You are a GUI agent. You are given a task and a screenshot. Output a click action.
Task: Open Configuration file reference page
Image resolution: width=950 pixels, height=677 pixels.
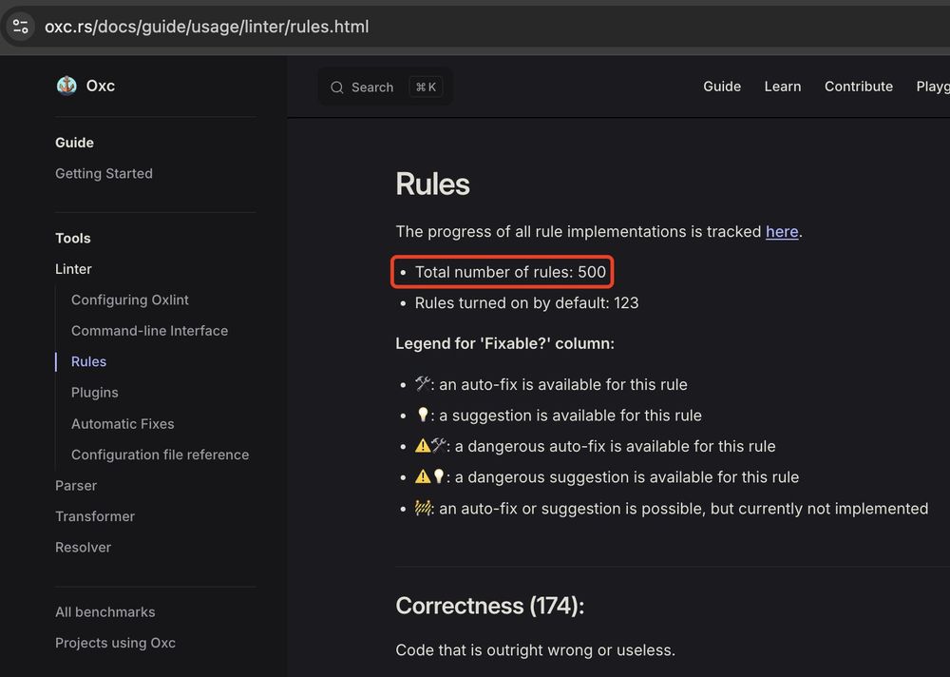[160, 455]
